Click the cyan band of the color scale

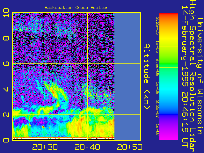169,89
